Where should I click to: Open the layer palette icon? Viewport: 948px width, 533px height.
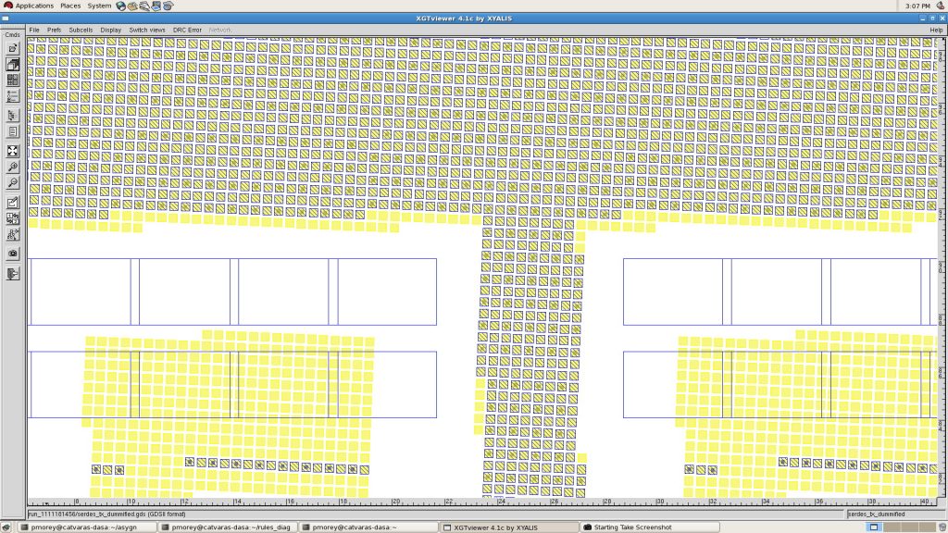(x=12, y=81)
